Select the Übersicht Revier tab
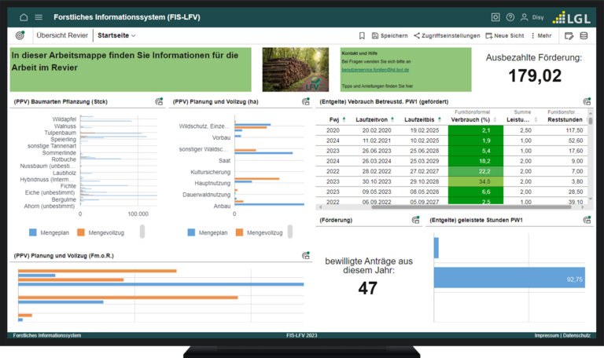The width and height of the screenshot is (604, 358). click(61, 35)
